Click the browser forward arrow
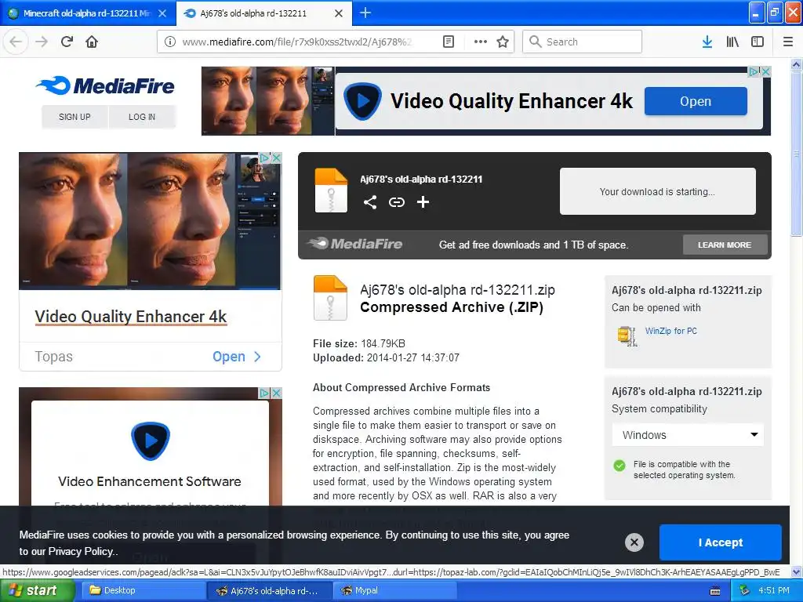 (x=42, y=42)
